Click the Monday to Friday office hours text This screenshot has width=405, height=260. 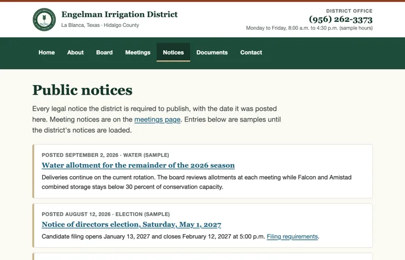click(309, 28)
